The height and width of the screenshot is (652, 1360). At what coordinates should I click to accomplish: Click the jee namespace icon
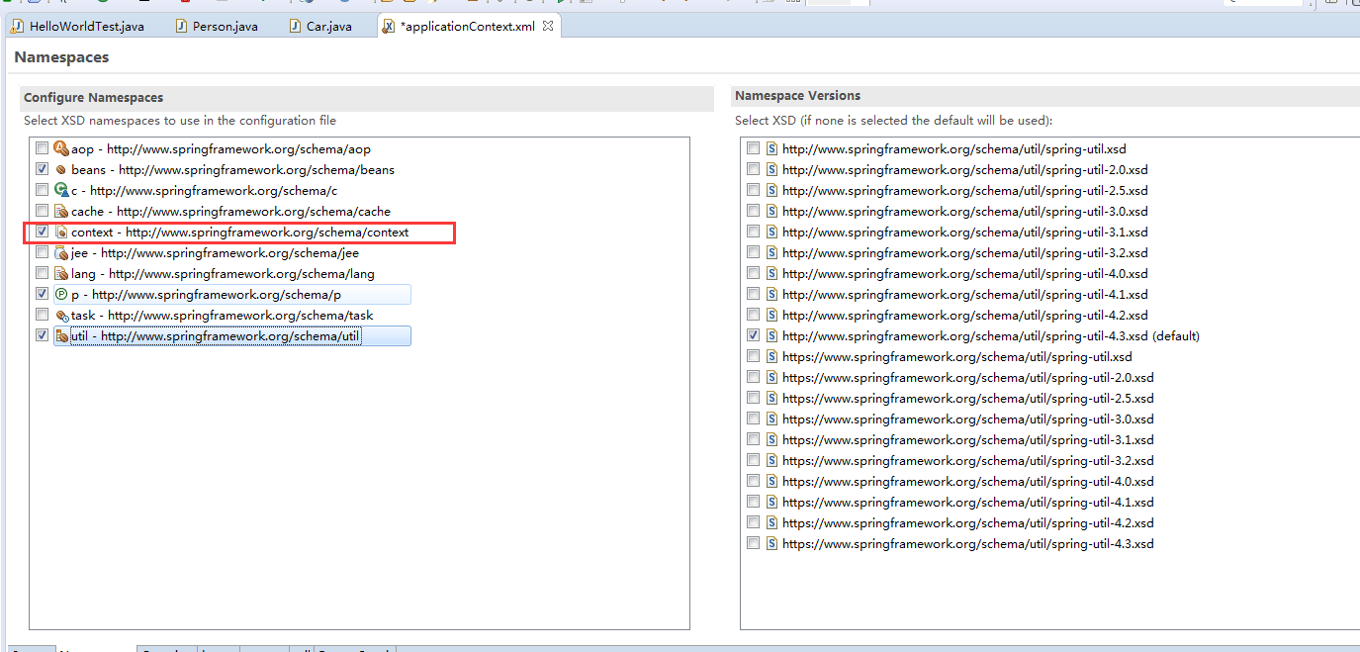click(x=61, y=253)
